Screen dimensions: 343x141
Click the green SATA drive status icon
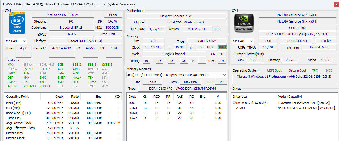tap(235, 103)
